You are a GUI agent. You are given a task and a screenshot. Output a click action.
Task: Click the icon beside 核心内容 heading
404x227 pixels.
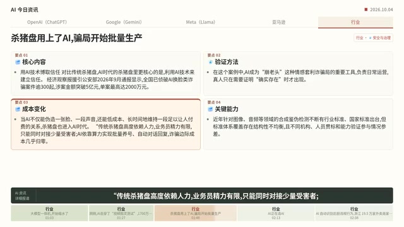(18, 62)
